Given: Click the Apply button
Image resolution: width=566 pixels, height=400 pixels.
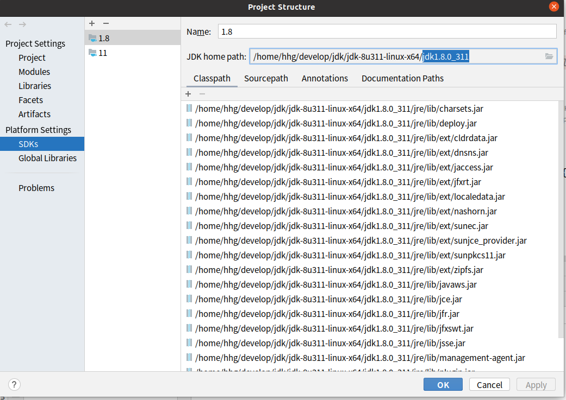Looking at the screenshot, I should click(x=536, y=384).
